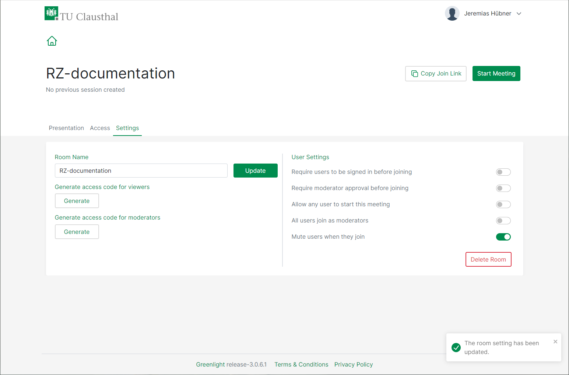Screen dimensions: 569x375
Task: Generate access code for viewers
Action: (77, 201)
